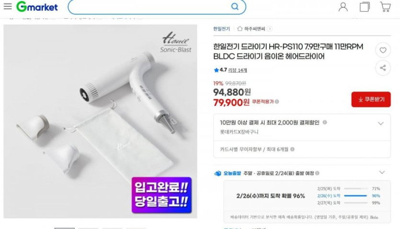Open the recently viewed items icon

[x=365, y=7]
